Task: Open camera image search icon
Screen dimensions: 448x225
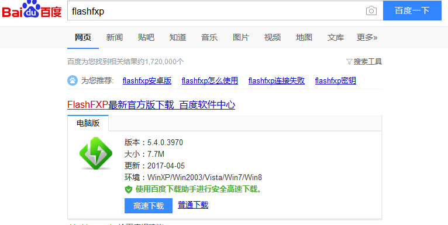Action: click(x=371, y=11)
